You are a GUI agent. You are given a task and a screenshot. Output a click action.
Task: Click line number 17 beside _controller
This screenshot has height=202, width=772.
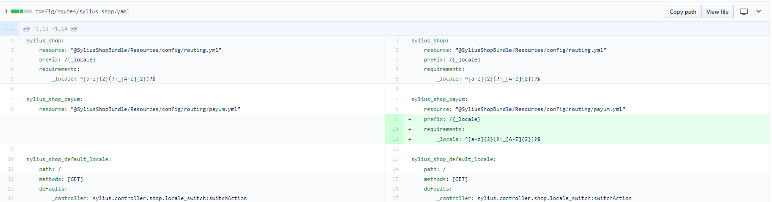click(395, 198)
